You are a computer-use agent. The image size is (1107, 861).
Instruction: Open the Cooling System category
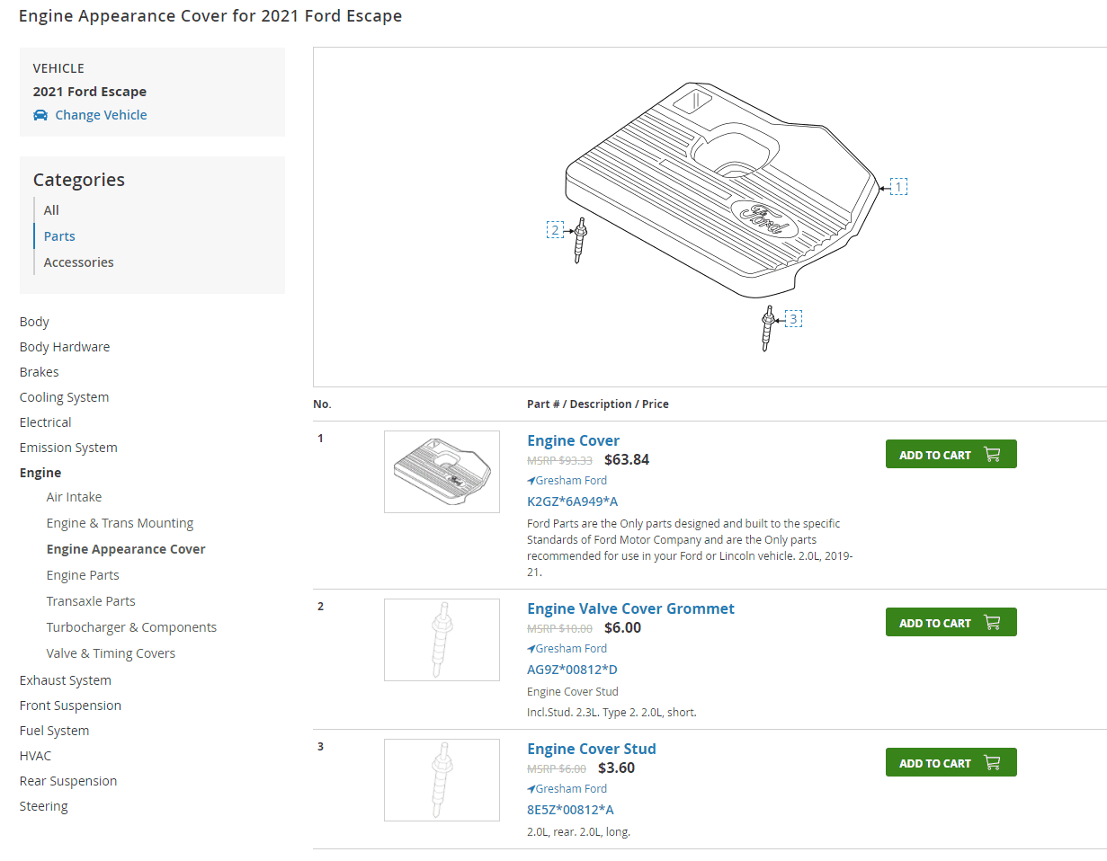64,397
